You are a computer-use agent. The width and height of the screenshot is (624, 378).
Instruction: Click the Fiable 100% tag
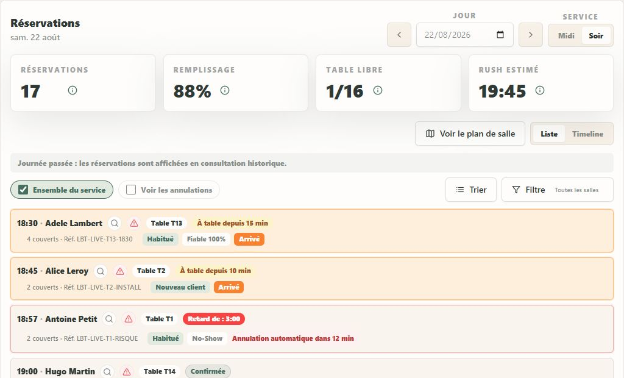pos(206,239)
